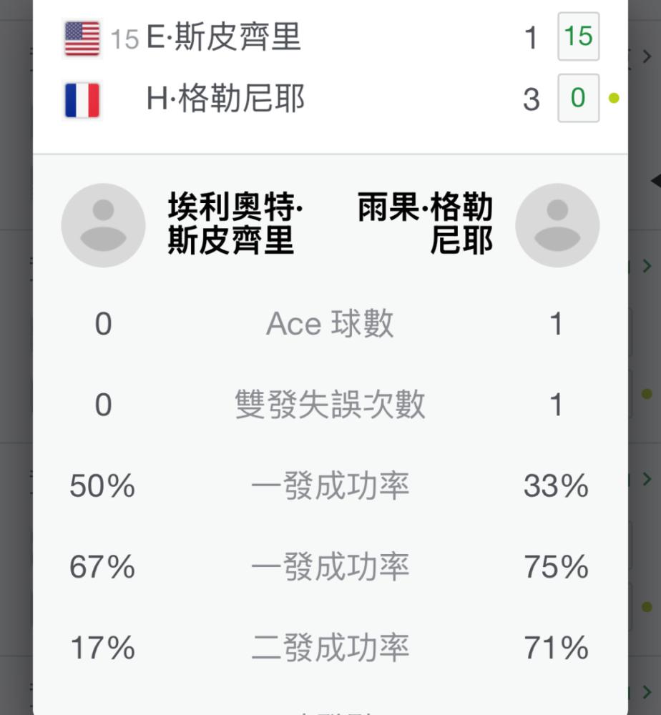Select player name H·格勒尼耶

[225, 99]
